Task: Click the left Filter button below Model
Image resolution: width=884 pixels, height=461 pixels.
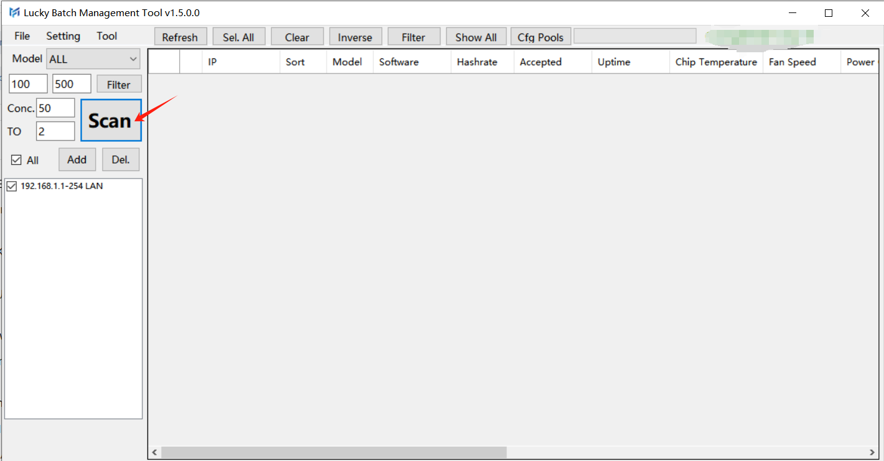Action: coord(119,85)
